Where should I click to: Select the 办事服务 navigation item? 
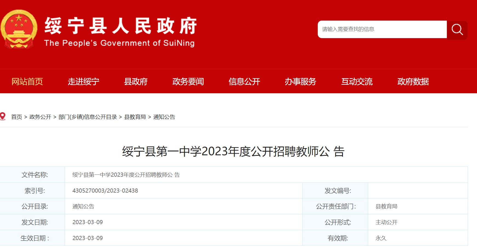(300, 81)
